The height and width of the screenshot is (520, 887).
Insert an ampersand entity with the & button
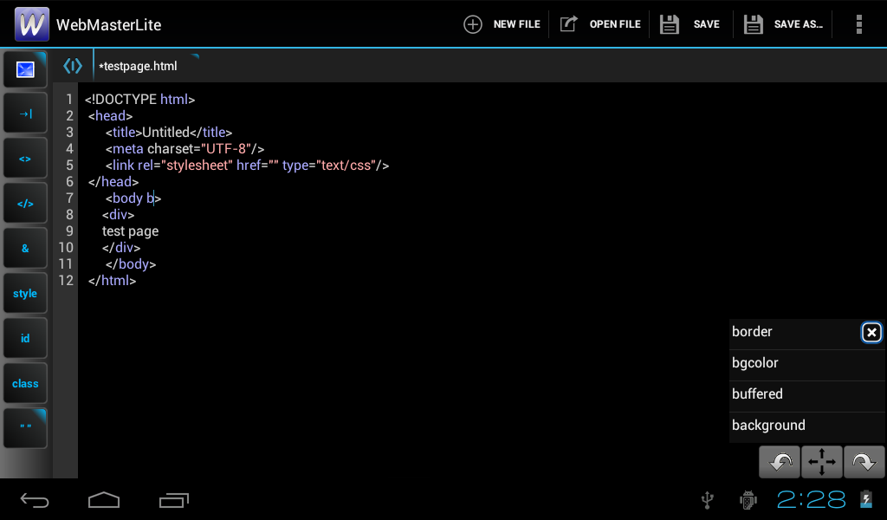coord(25,248)
